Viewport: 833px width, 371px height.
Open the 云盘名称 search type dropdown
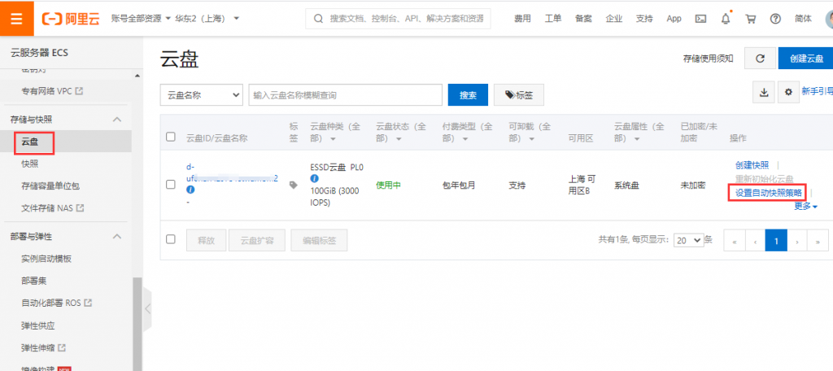[202, 95]
